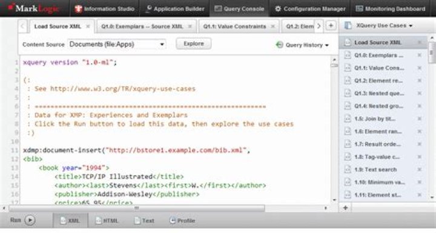This screenshot has height=233, width=436.
Task: Delete 1.9: Text search from the workspace list
Action: coord(419,170)
